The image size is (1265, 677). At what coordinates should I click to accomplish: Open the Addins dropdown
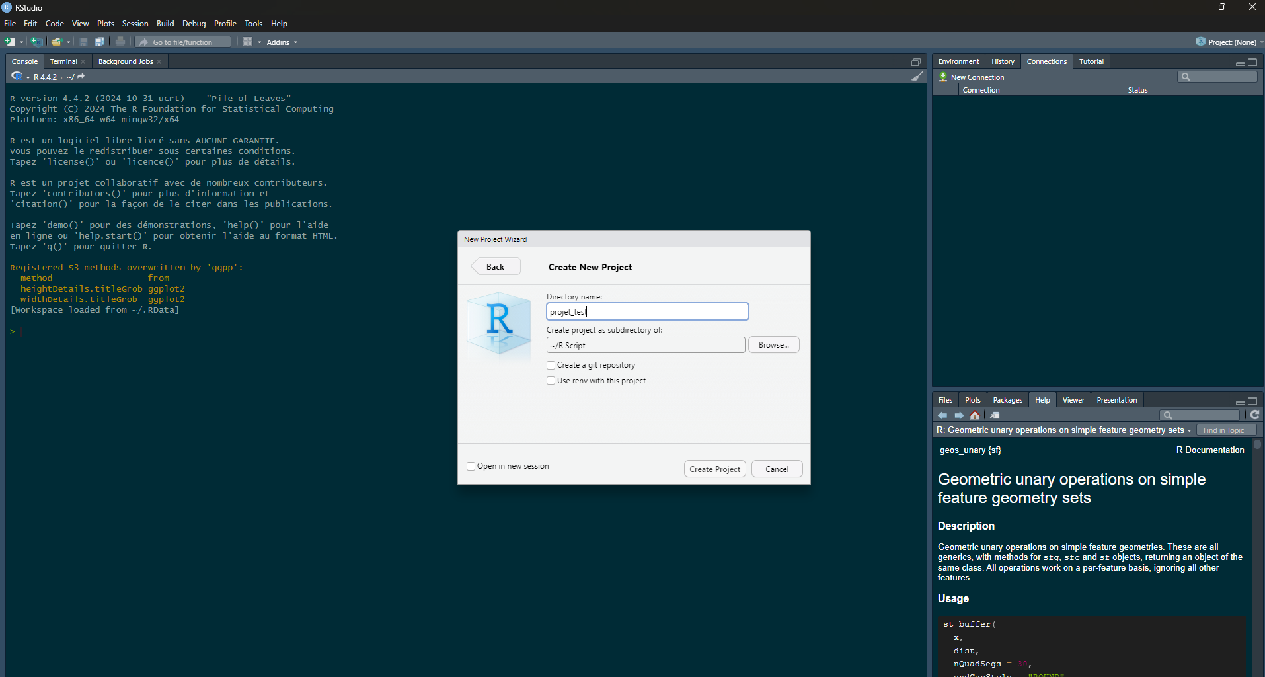[282, 42]
